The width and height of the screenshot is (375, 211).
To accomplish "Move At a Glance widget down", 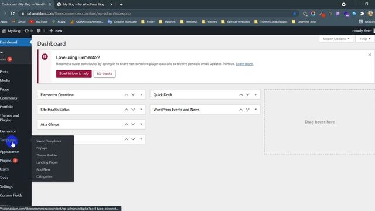I will [133, 124].
